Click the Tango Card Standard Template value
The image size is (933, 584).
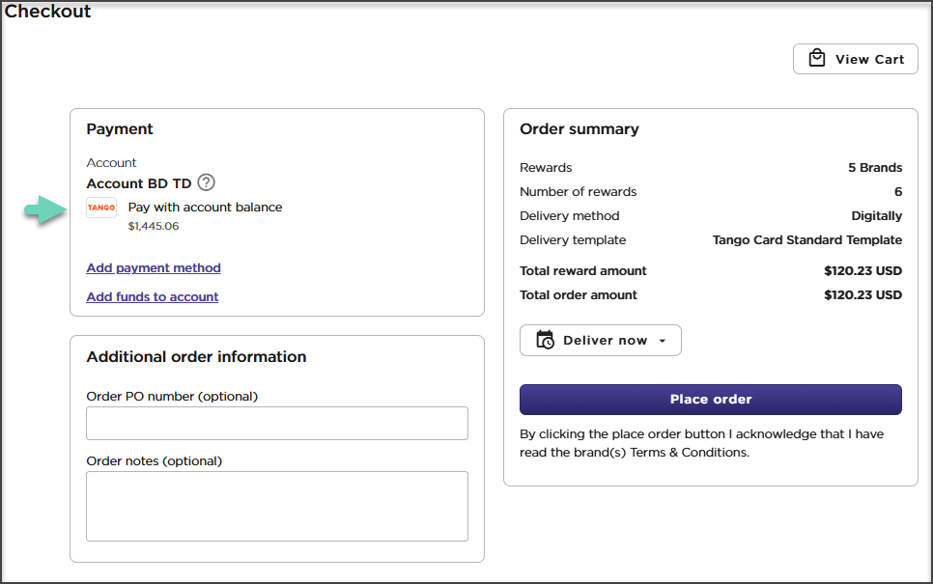pyautogui.click(x=806, y=240)
